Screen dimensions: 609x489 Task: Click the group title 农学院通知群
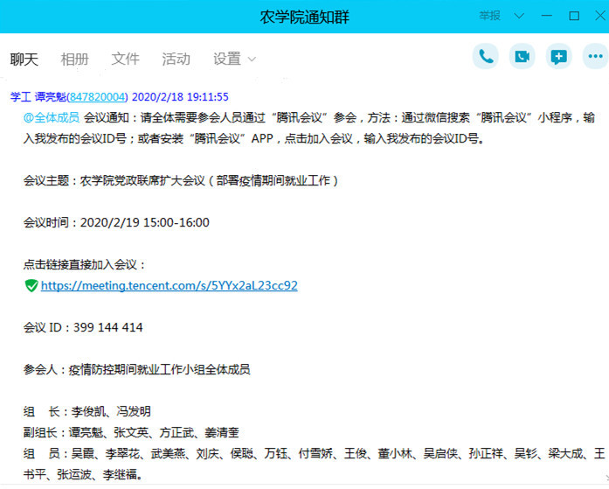click(305, 17)
